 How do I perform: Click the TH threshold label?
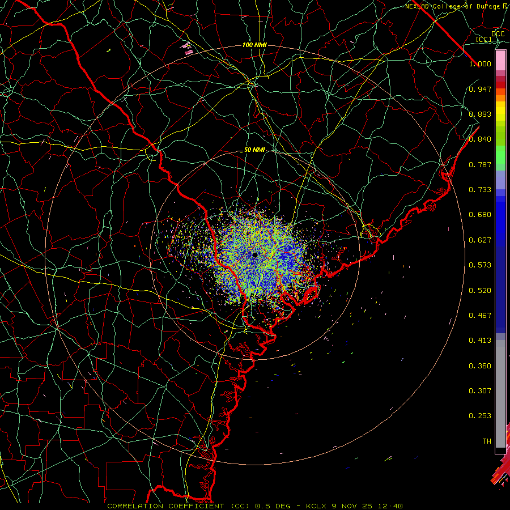[x=487, y=441]
